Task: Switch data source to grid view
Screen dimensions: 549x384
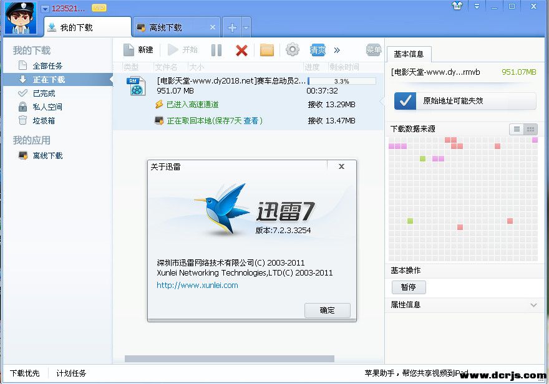Action: tap(531, 129)
